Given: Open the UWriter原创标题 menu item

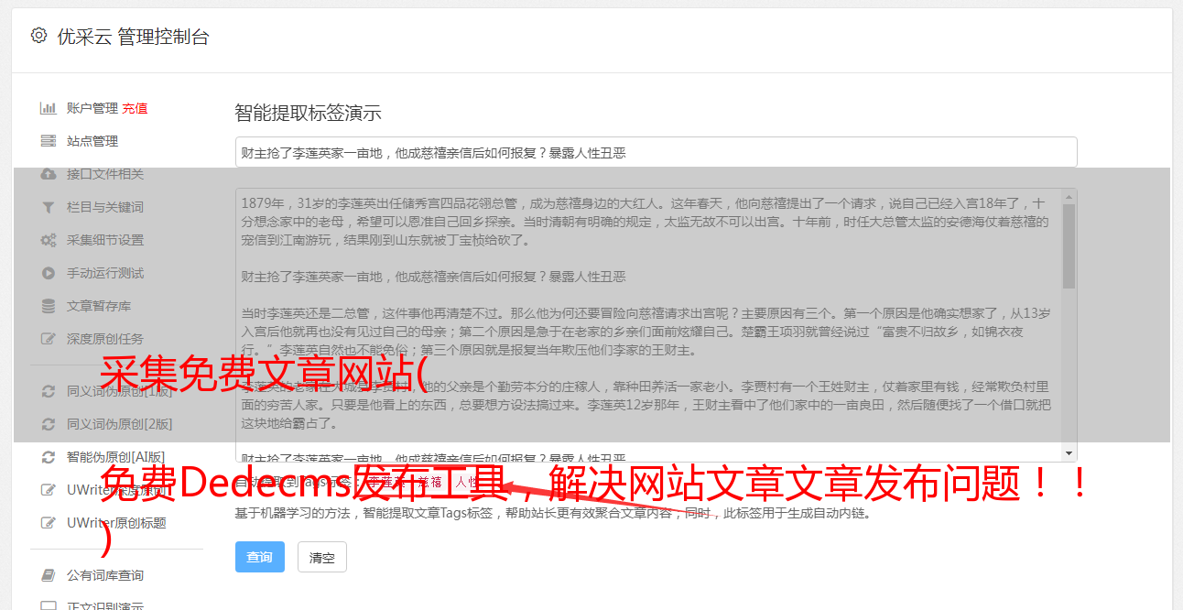Looking at the screenshot, I should pos(116,523).
